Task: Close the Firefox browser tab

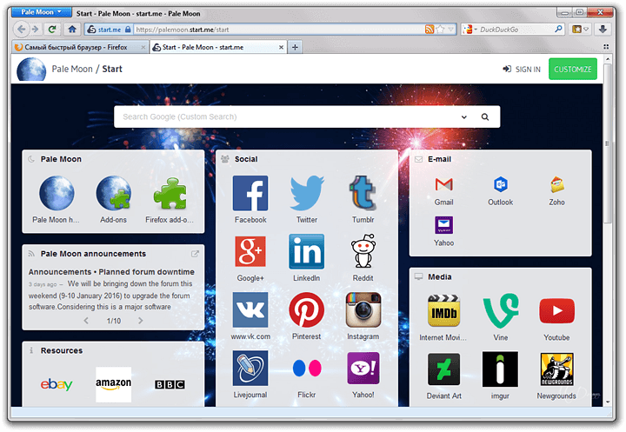Action: click(143, 47)
